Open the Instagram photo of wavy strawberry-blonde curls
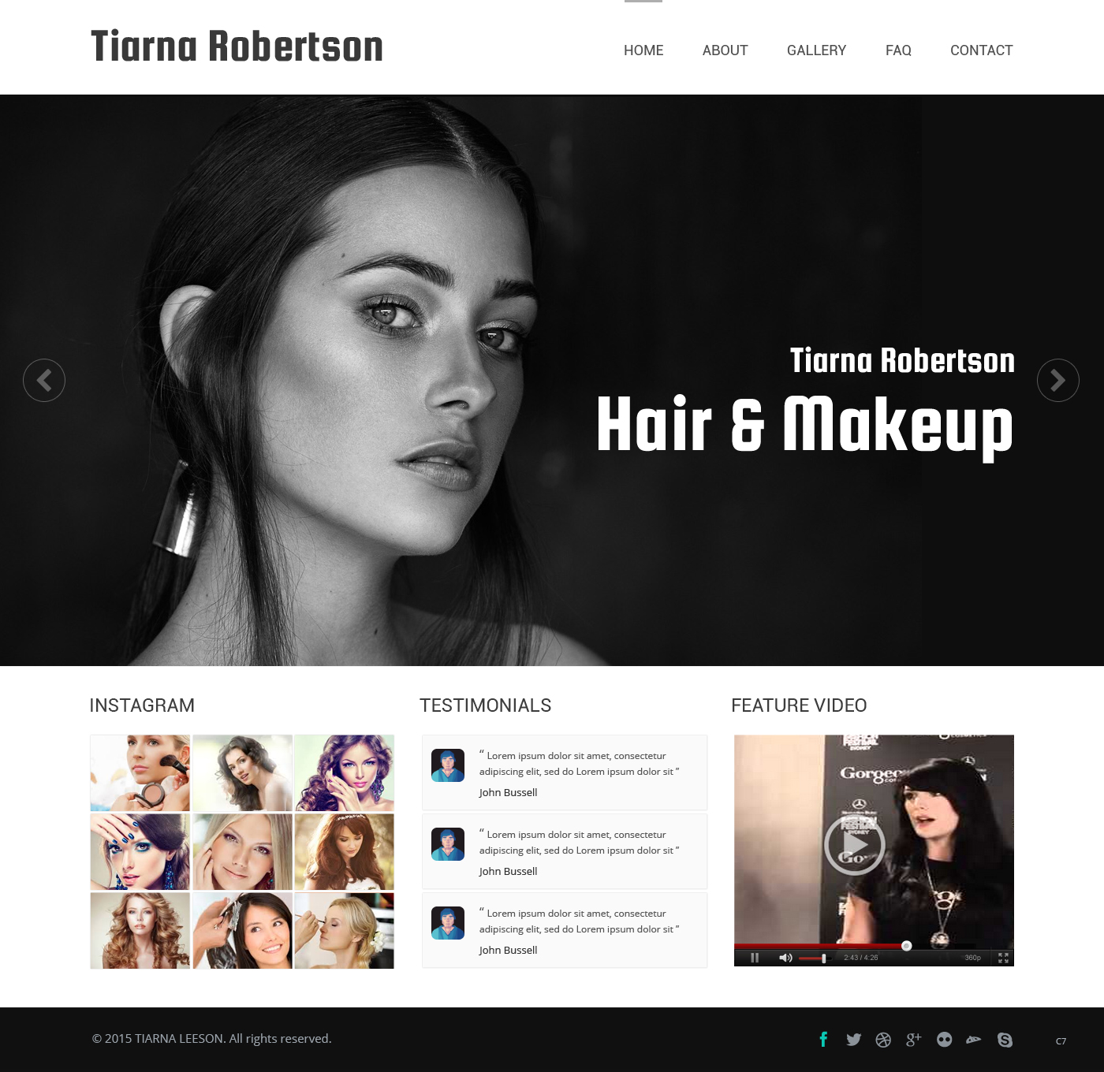Screen dimensions: 1104x1072 click(x=140, y=931)
